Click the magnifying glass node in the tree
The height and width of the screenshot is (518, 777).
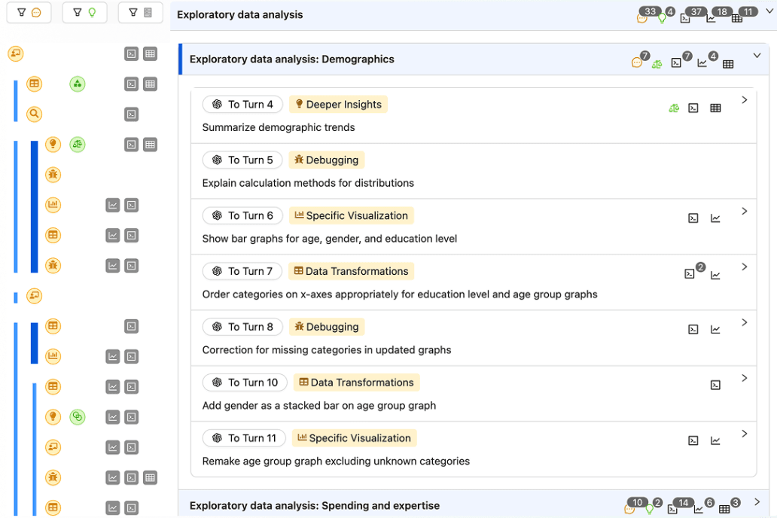pyautogui.click(x=34, y=114)
